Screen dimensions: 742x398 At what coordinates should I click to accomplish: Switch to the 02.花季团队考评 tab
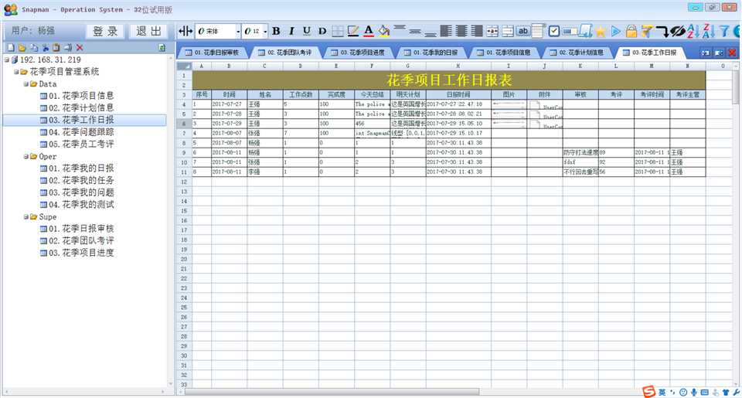[285, 53]
